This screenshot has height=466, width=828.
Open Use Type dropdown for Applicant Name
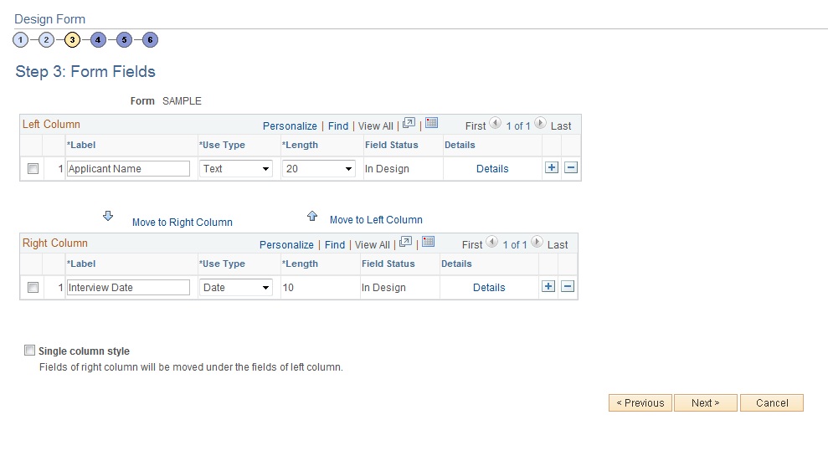coord(236,169)
